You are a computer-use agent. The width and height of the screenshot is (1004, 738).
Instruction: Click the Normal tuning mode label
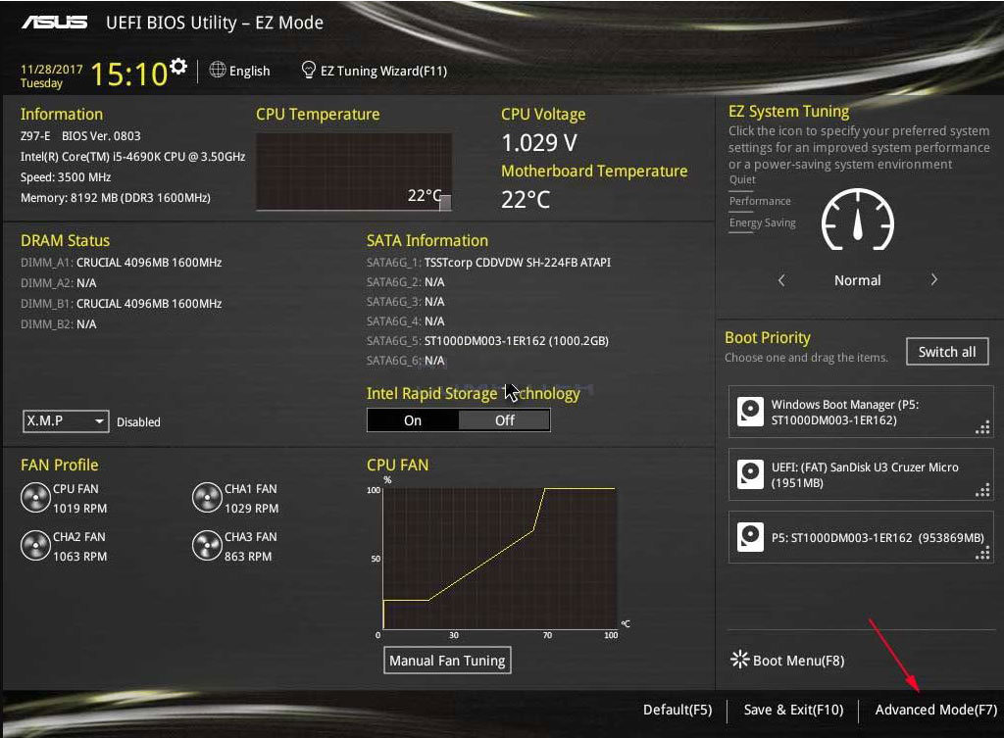click(x=857, y=280)
